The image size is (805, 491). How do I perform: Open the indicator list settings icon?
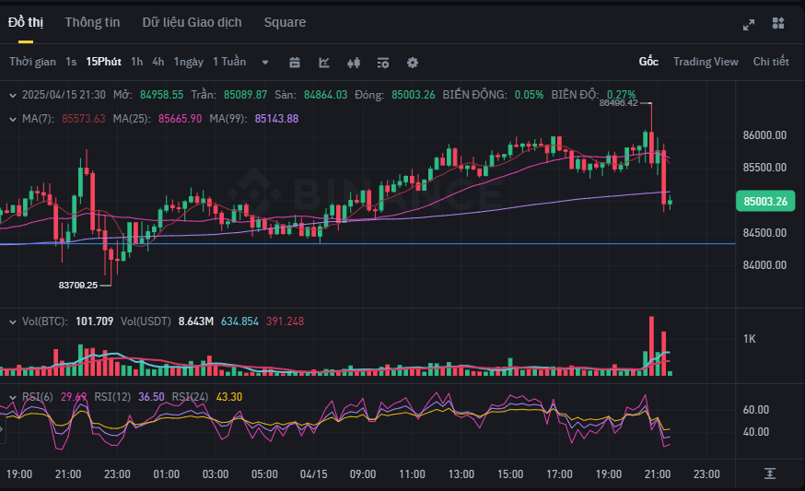[383, 63]
